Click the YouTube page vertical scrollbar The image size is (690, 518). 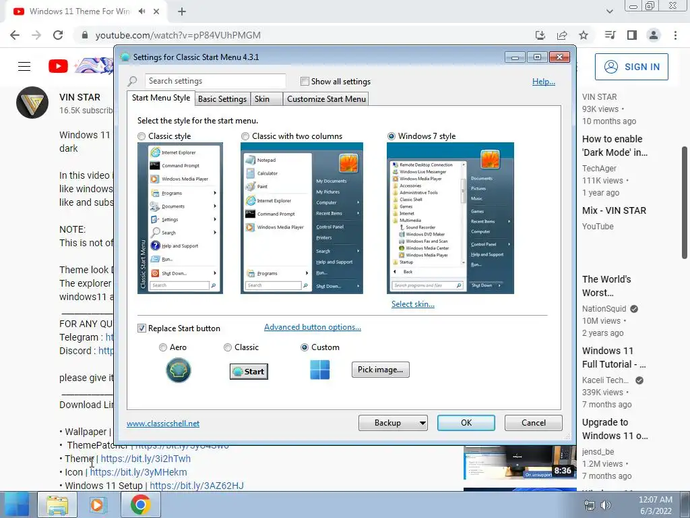coord(685,202)
